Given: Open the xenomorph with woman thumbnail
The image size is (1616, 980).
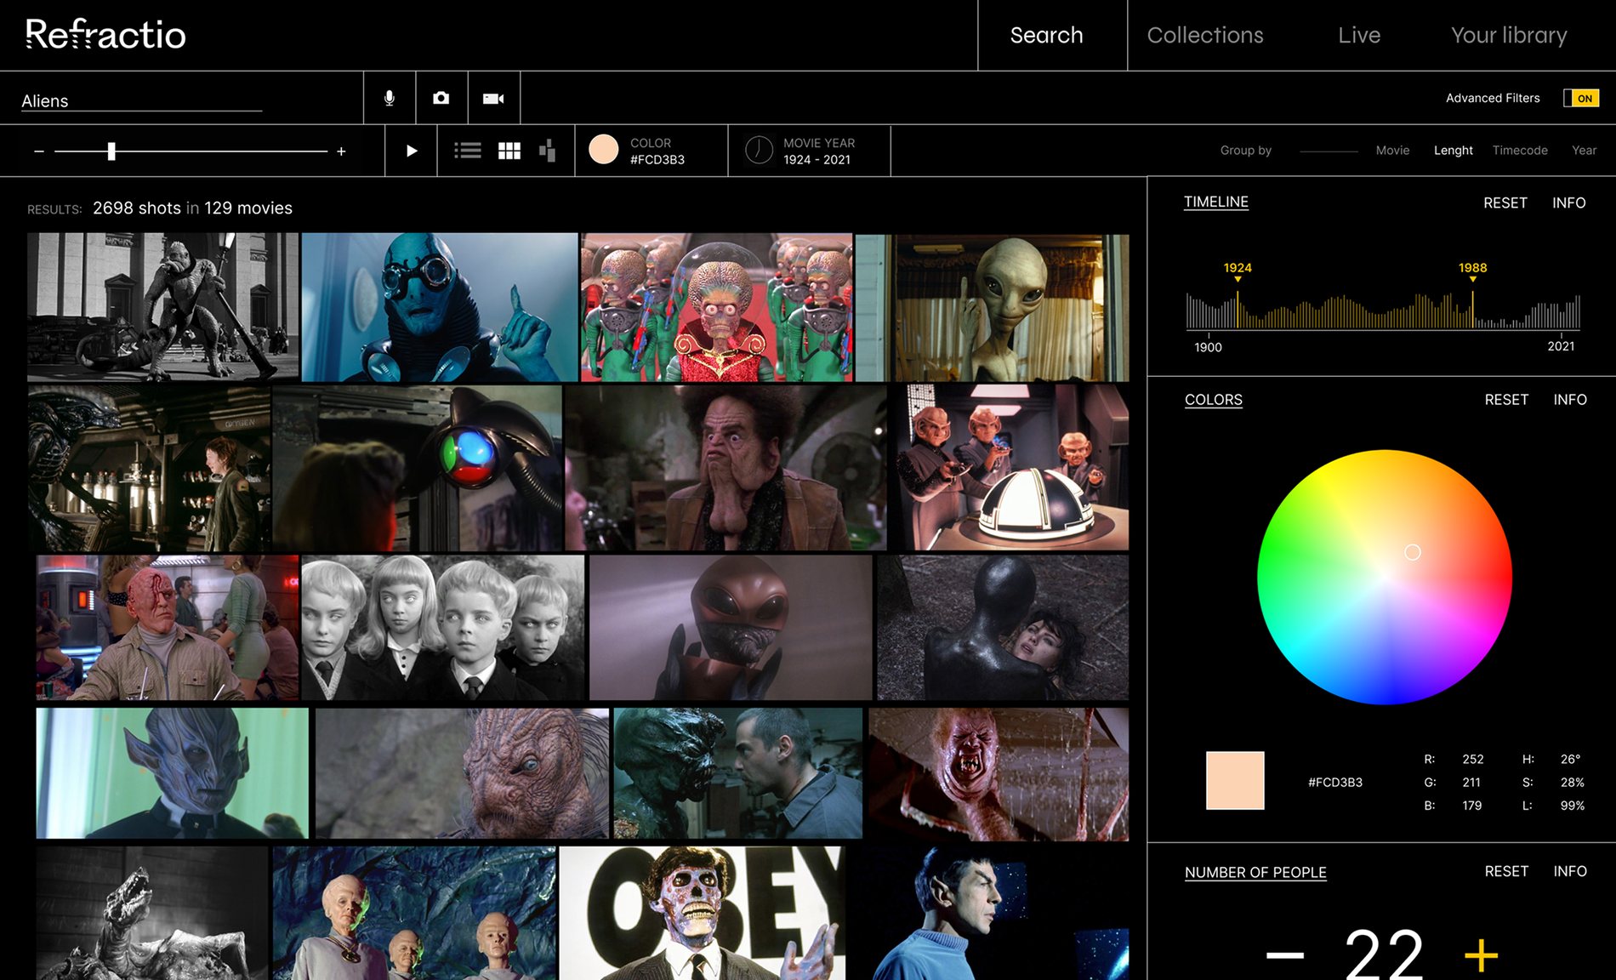Looking at the screenshot, I should (149, 469).
